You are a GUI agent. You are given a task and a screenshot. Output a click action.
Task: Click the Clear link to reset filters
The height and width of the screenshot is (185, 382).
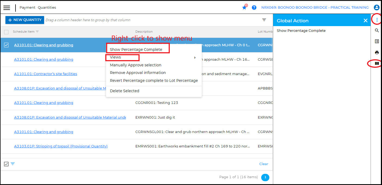263,164
